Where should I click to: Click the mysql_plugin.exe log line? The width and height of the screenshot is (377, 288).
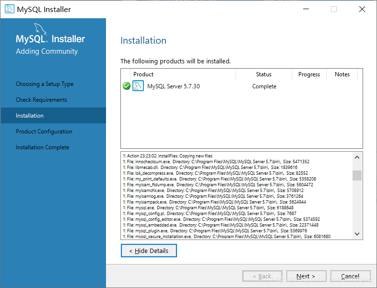215,231
